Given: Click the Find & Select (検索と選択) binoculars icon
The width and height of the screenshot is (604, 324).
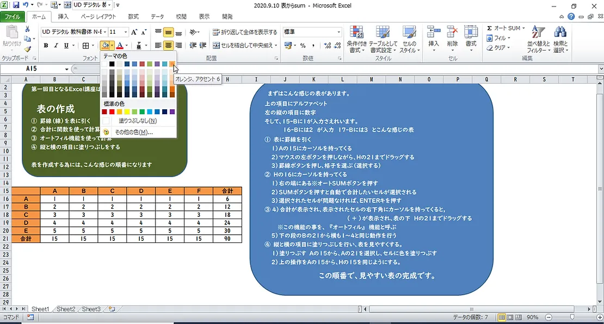Looking at the screenshot, I should point(560,39).
